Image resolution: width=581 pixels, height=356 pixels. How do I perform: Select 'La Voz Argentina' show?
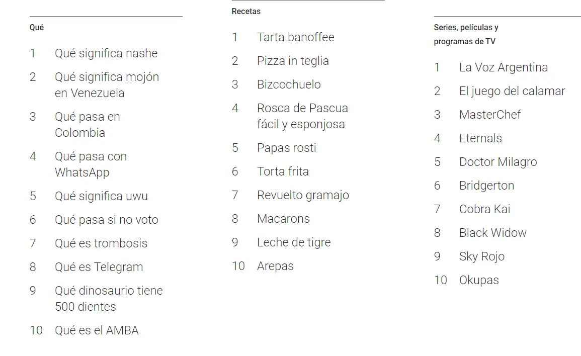point(503,67)
